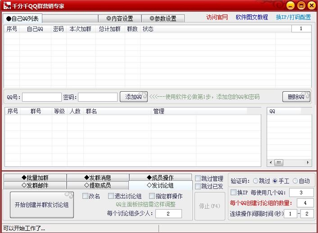Maximize the window with the orange button
Screen dimensions: 318x233
coord(301,5)
